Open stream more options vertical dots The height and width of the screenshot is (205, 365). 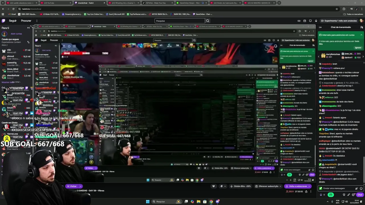(x=311, y=192)
